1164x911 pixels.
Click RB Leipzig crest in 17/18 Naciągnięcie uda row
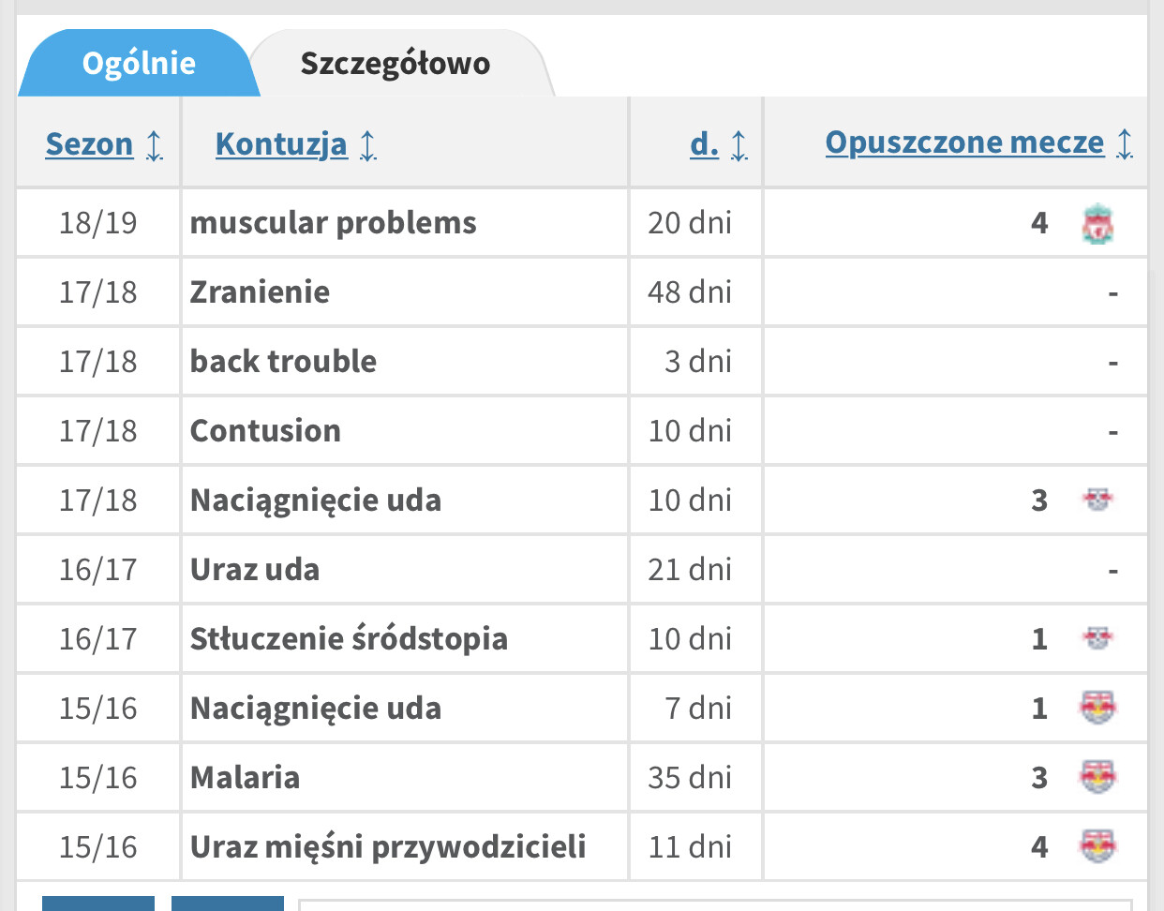(1097, 500)
